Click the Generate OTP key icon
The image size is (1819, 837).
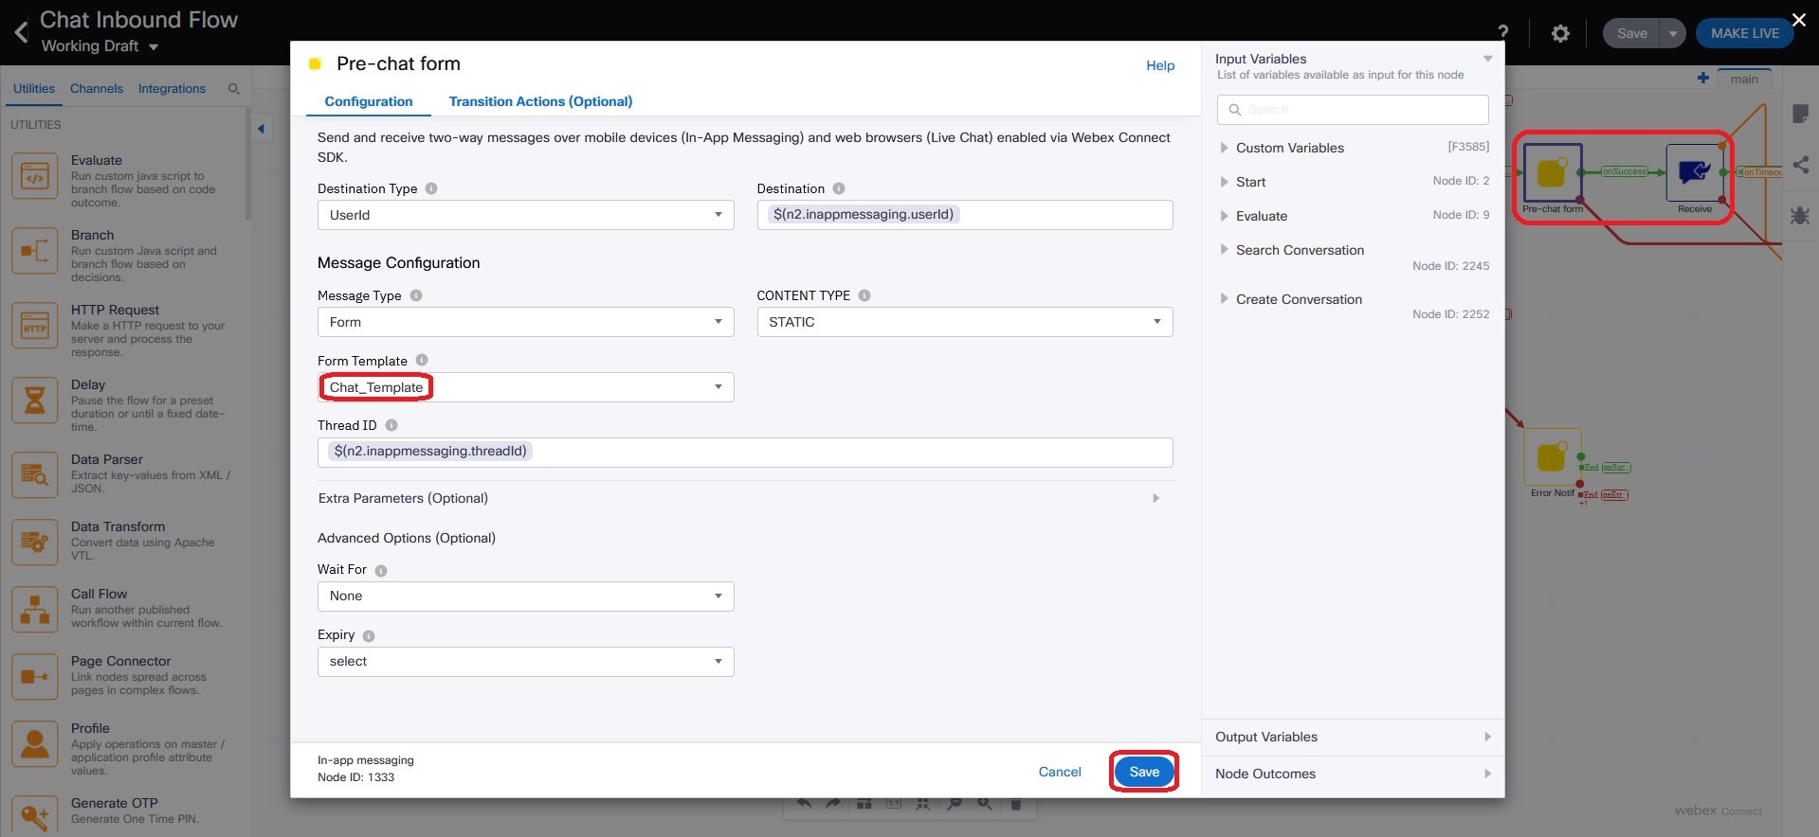pos(35,815)
